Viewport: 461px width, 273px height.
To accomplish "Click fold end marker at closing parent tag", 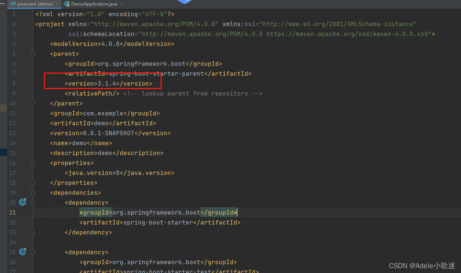I will coord(33,103).
